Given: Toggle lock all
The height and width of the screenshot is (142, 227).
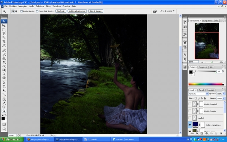Looking at the screenshot, I should tap(205, 98).
